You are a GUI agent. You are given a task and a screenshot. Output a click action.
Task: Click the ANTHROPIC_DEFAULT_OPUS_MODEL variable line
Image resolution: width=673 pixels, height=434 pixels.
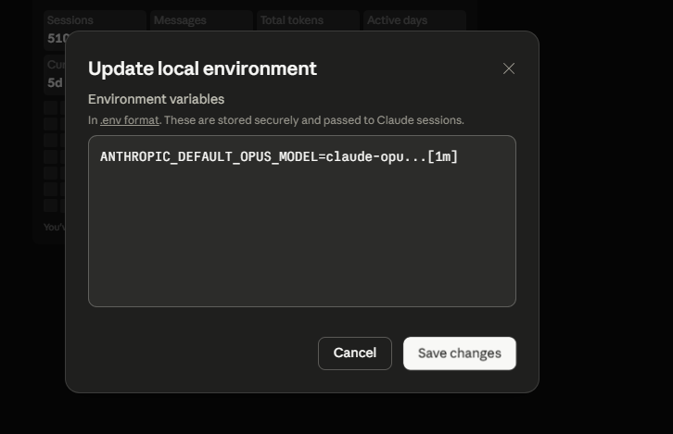pos(279,156)
